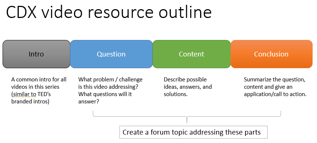Image resolution: width=317 pixels, height=143 pixels.
Task: Click the 'application/call to action' line
Action: tap(275, 94)
